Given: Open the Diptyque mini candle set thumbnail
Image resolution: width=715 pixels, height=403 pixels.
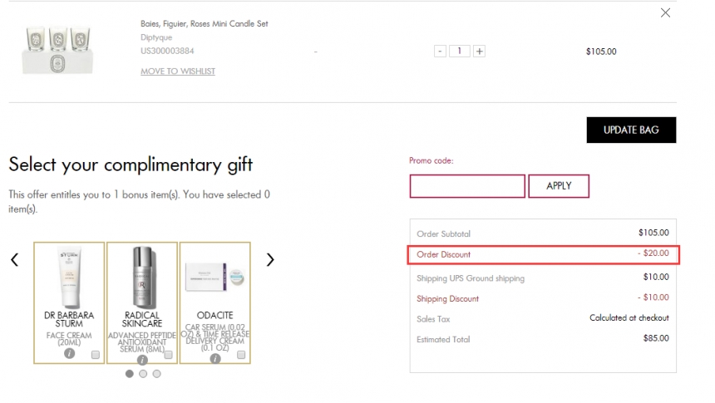Looking at the screenshot, I should click(56, 50).
